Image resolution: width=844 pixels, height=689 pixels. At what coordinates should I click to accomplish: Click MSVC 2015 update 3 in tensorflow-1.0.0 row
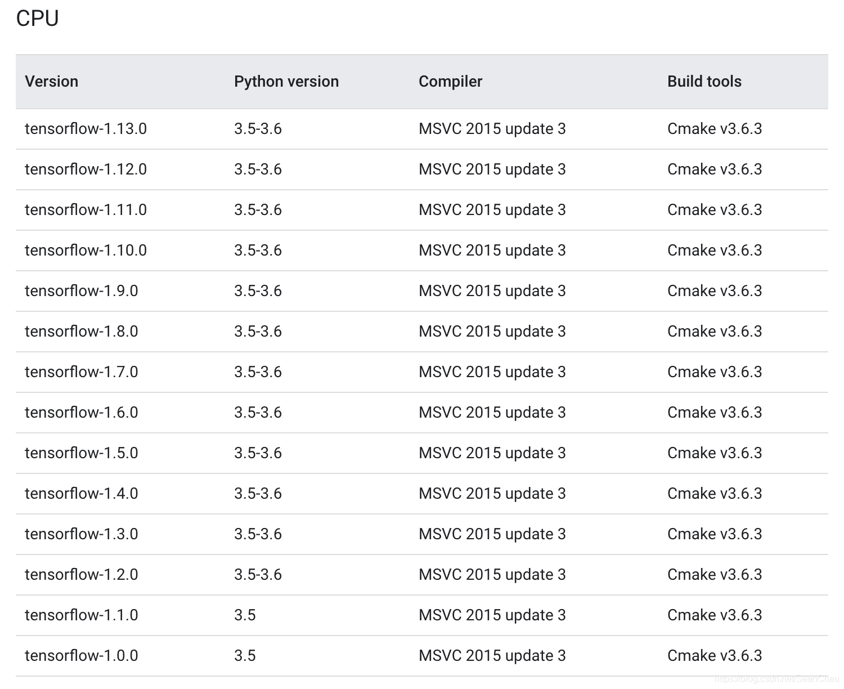tap(492, 656)
